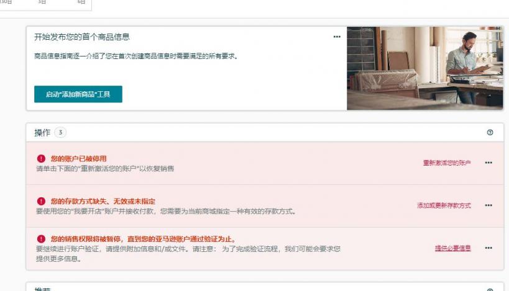Click the count badge 3 next to 操作
The image size is (509, 291).
click(x=60, y=133)
